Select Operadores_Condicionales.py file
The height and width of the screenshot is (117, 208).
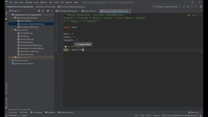(x=32, y=48)
